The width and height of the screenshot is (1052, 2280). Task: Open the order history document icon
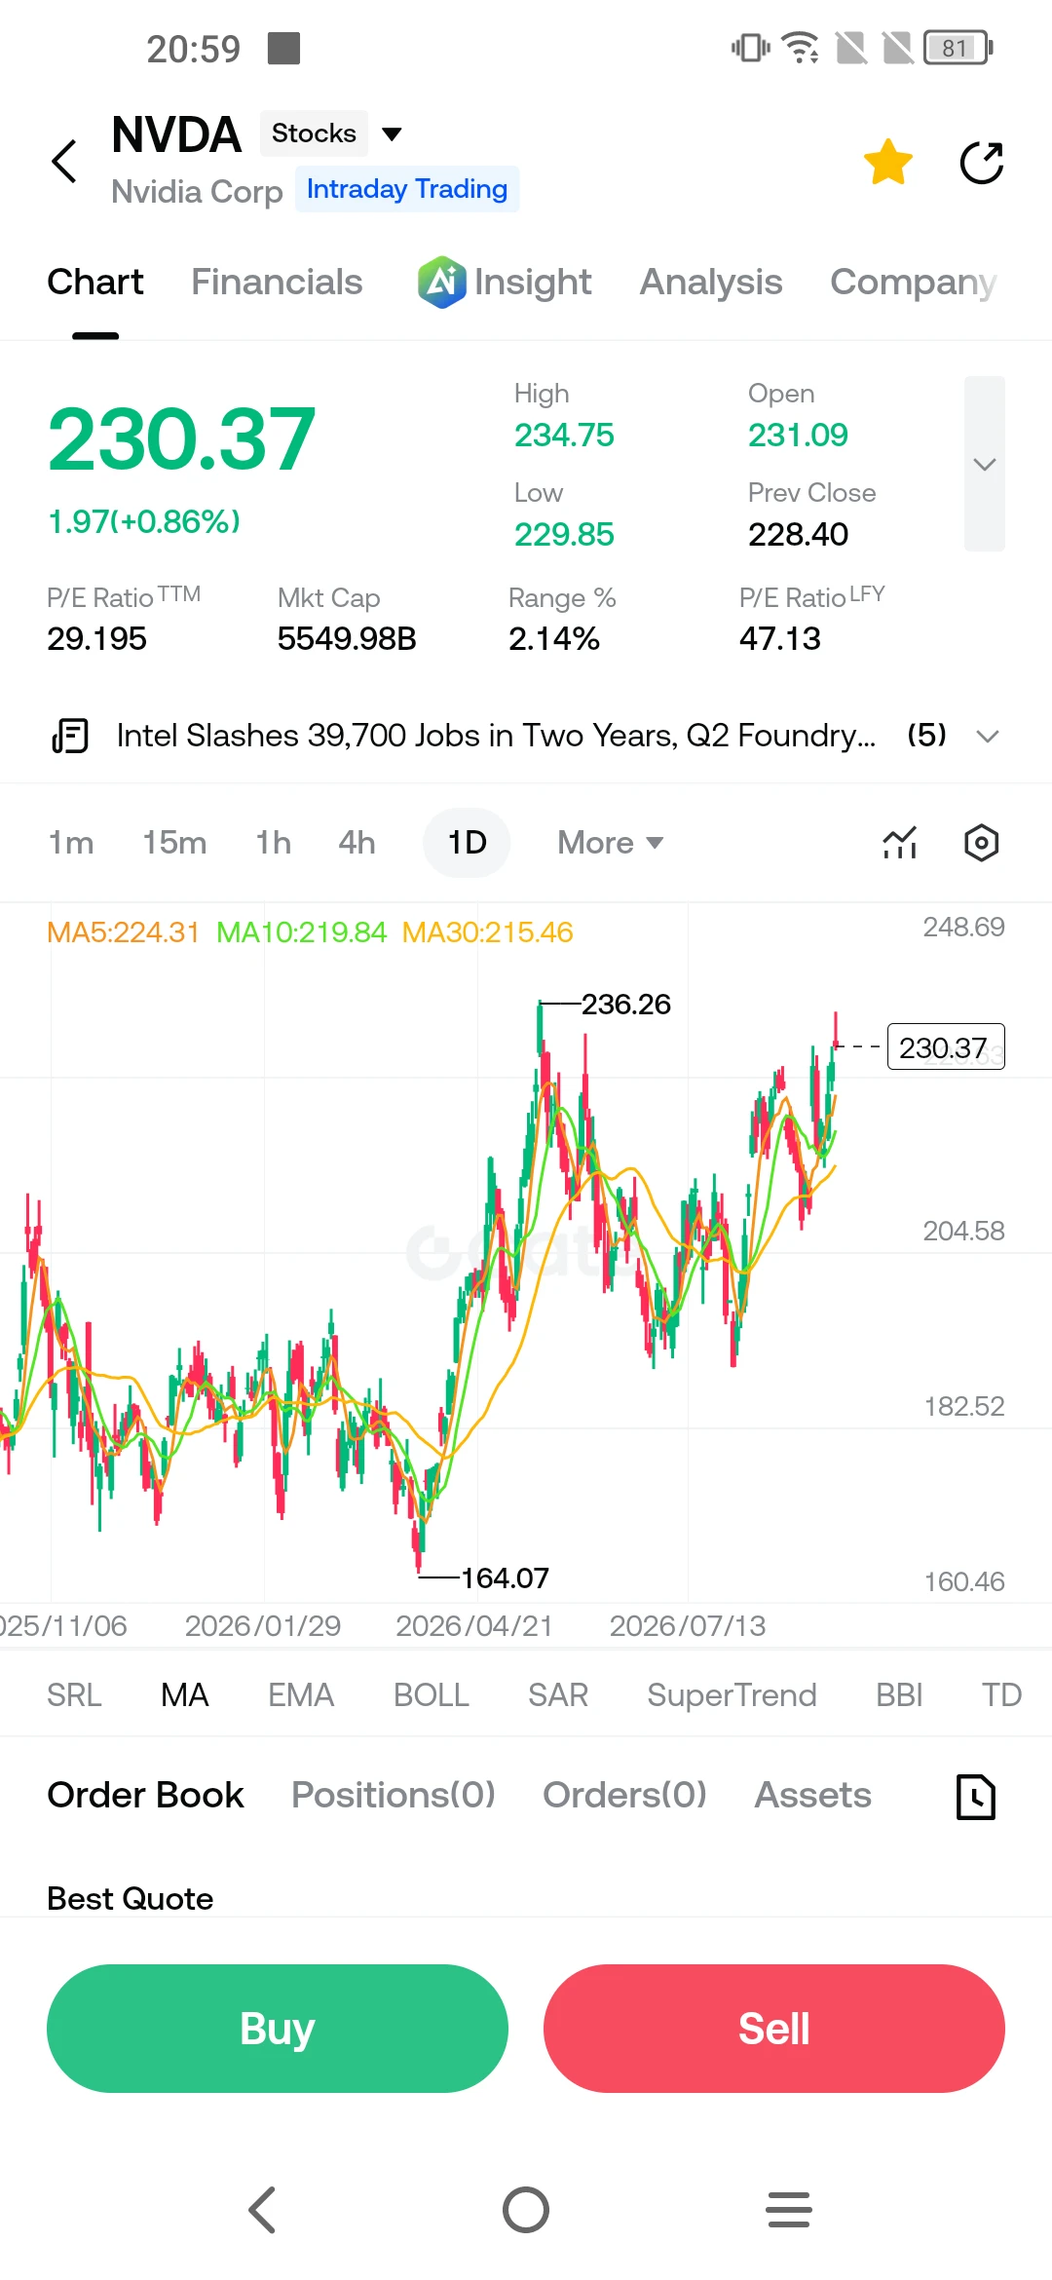[x=976, y=1797]
